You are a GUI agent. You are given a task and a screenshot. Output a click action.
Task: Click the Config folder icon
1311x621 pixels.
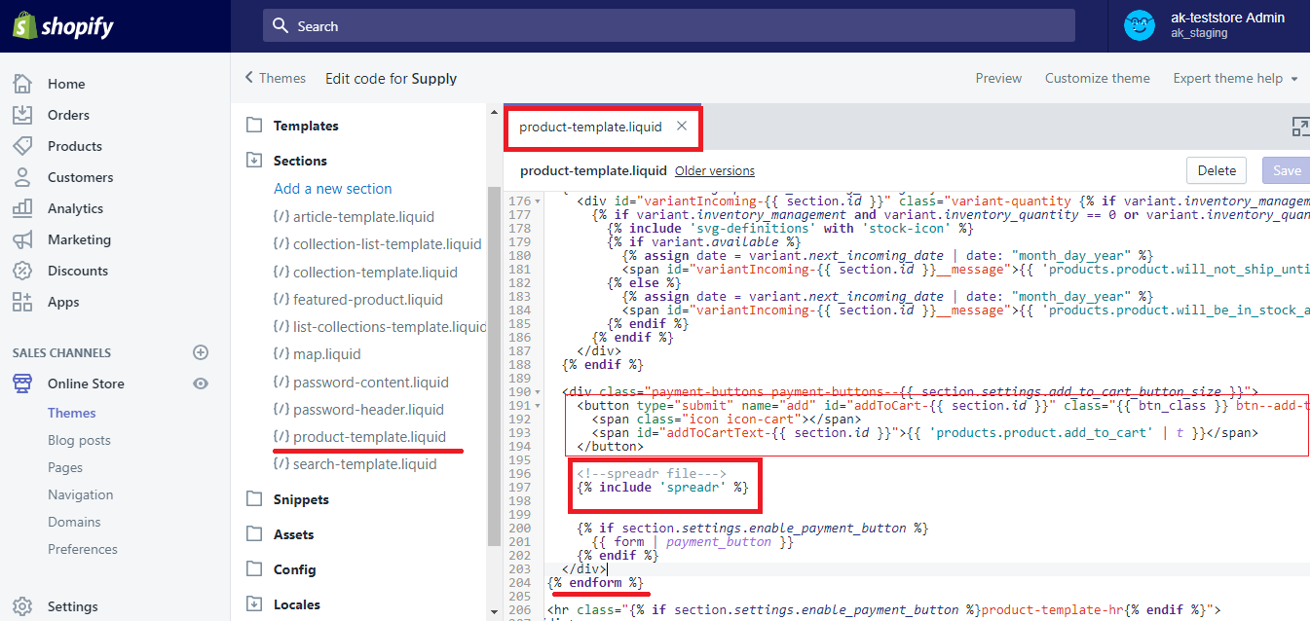pos(254,569)
